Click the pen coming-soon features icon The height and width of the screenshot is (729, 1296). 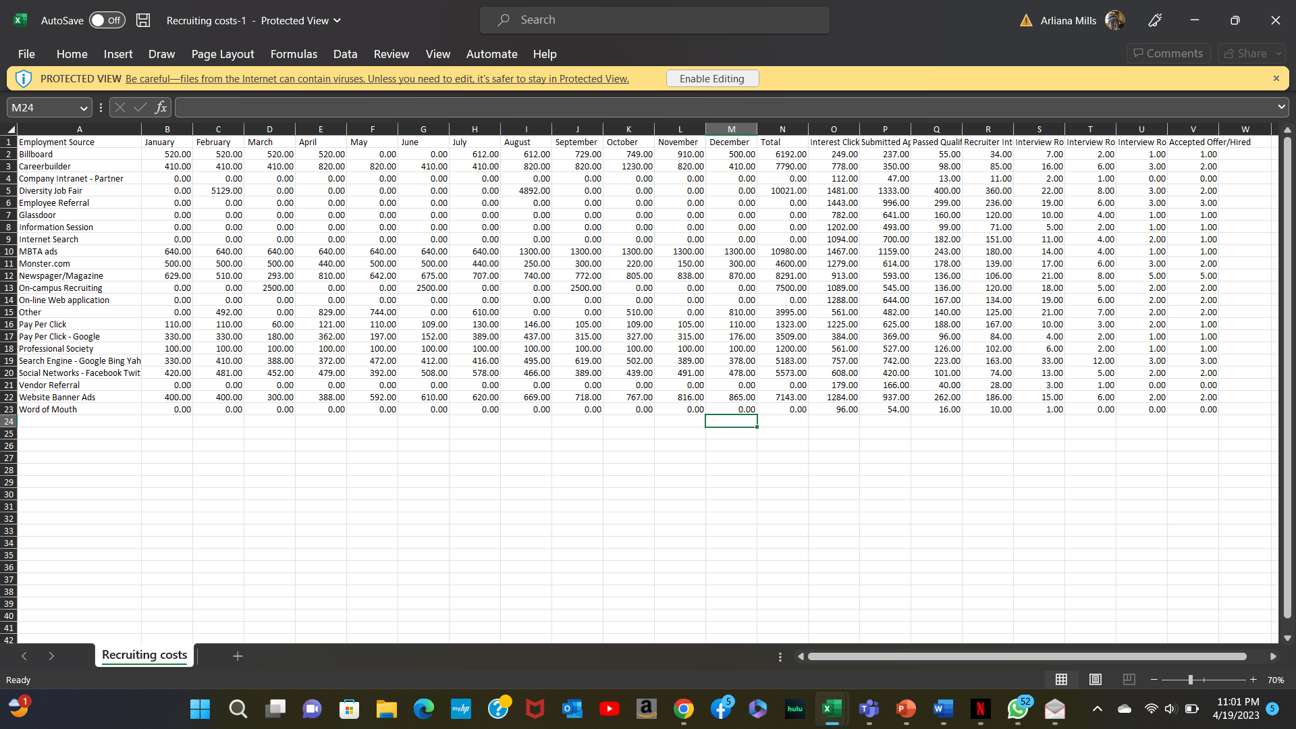tap(1155, 20)
